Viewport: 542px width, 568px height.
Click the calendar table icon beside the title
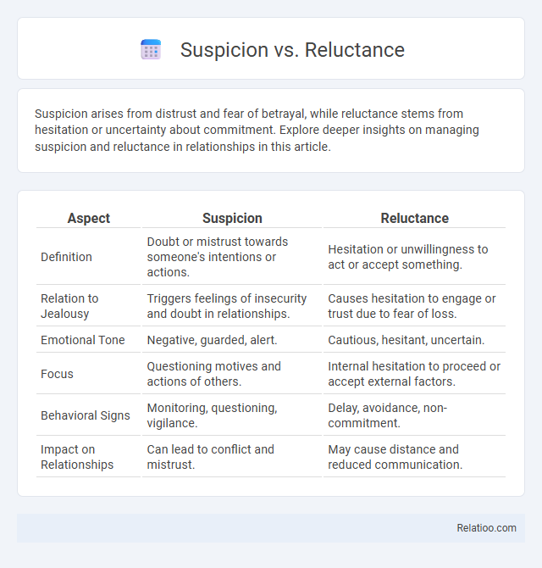point(151,49)
